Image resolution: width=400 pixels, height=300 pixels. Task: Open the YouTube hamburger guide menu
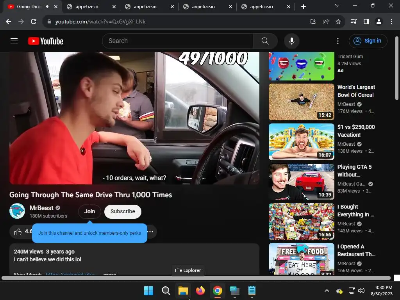point(14,41)
